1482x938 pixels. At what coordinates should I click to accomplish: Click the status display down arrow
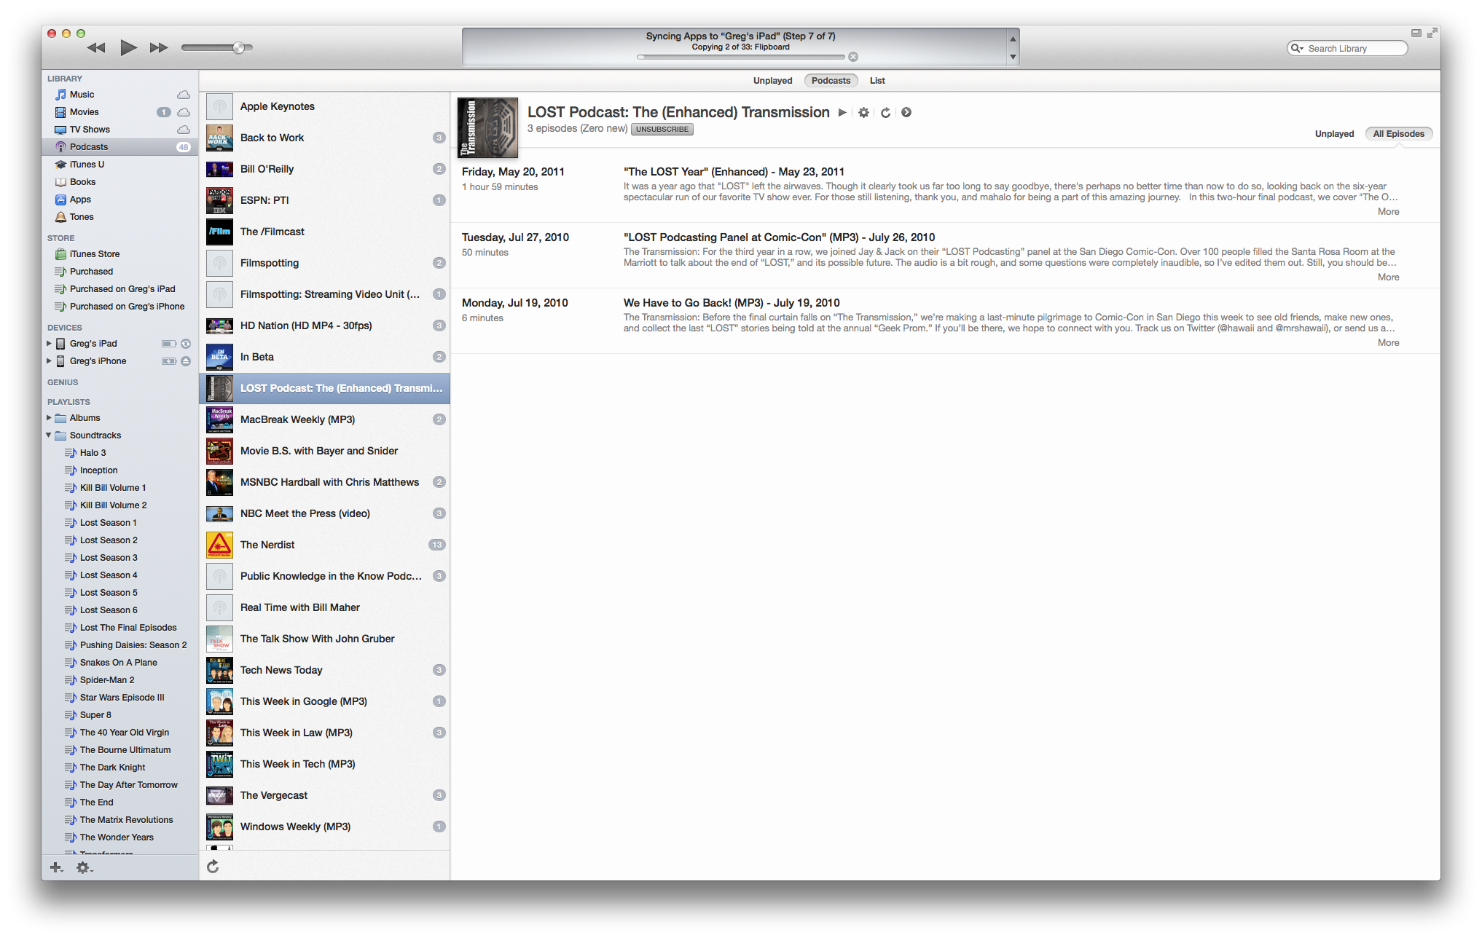point(1013,57)
